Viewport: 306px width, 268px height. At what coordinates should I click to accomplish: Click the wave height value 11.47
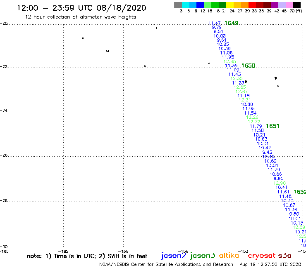[x=215, y=23]
